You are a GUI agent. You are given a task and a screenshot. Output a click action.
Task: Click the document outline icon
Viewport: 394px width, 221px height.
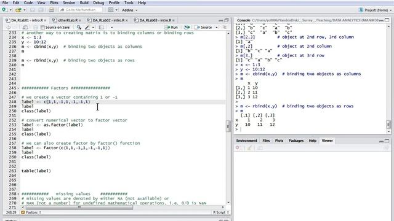coord(225,27)
